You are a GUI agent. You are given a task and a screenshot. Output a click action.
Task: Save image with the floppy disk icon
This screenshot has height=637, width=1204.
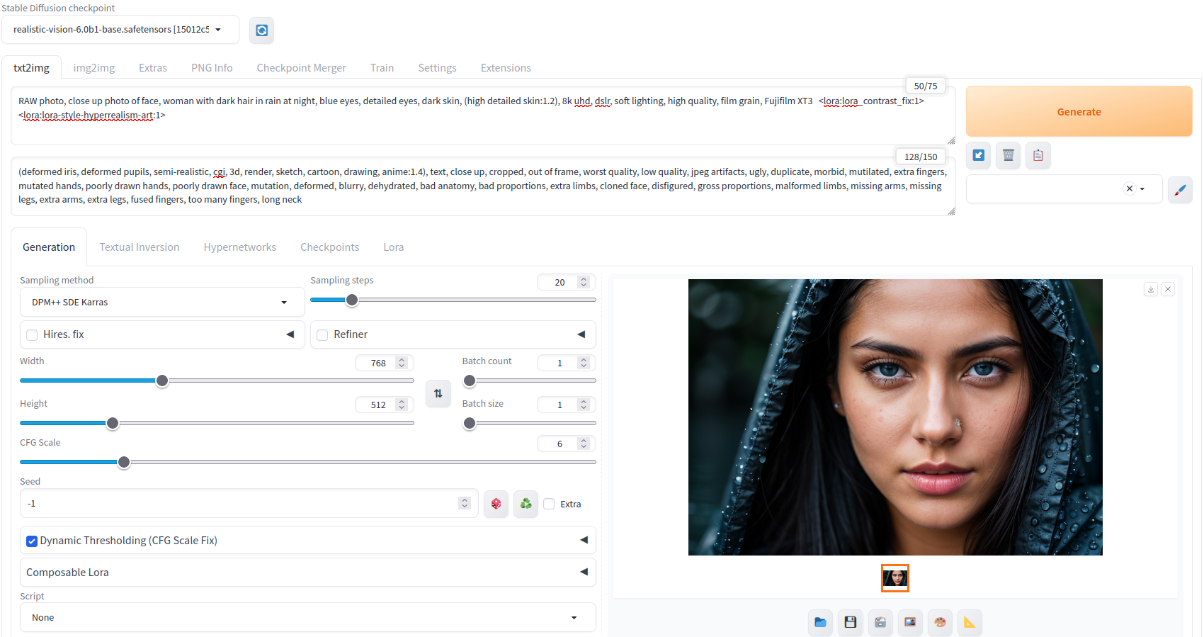point(850,622)
